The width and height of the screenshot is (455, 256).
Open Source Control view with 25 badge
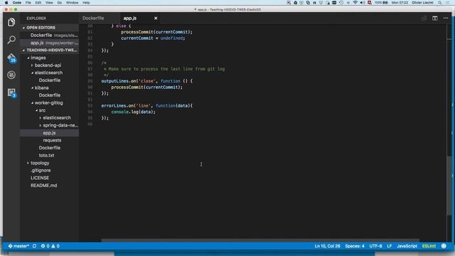[x=11, y=58]
